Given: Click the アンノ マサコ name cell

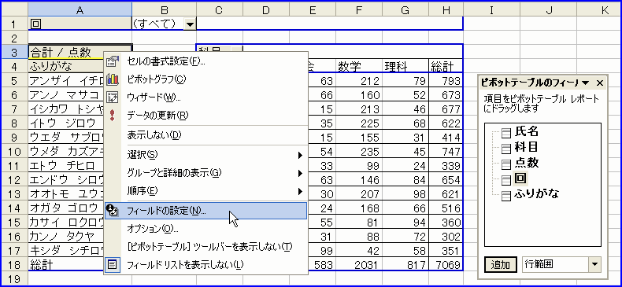Looking at the screenshot, I should [66, 94].
